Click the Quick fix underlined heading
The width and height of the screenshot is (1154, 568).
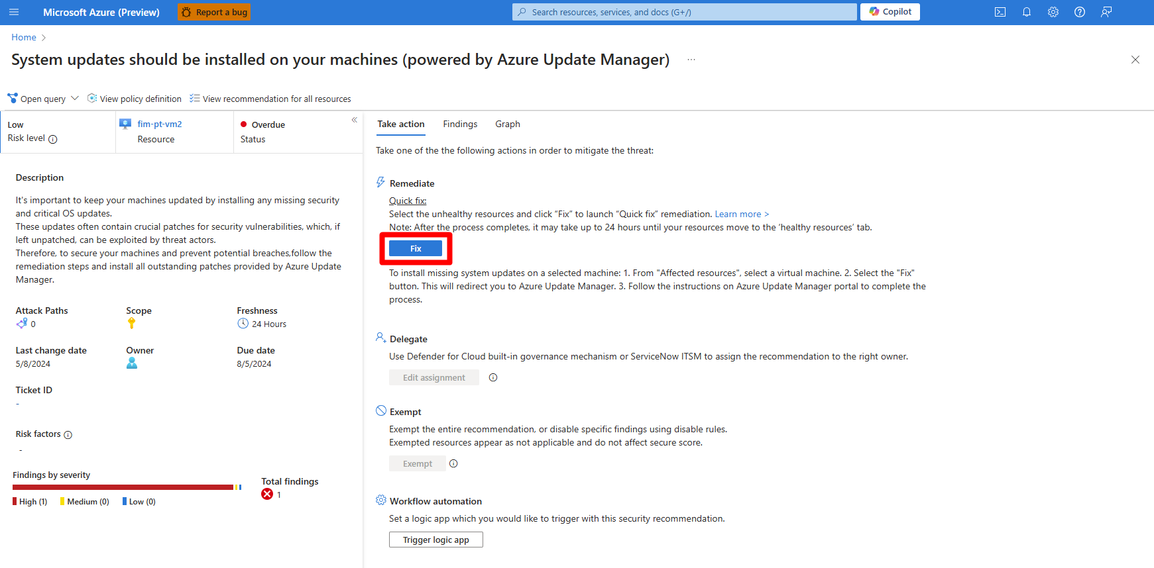(x=408, y=201)
